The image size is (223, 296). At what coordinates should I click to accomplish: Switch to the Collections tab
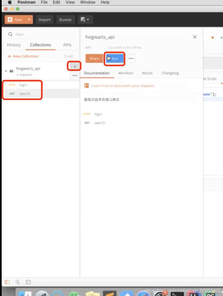tap(40, 45)
